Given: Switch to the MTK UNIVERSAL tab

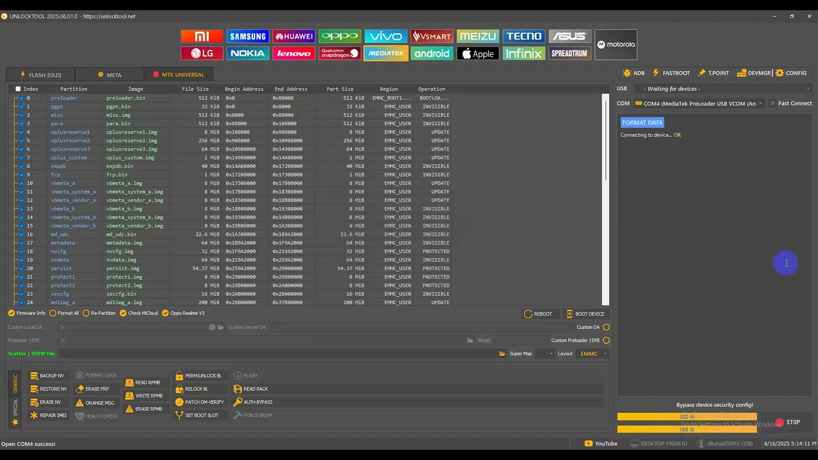Looking at the screenshot, I should 178,75.
